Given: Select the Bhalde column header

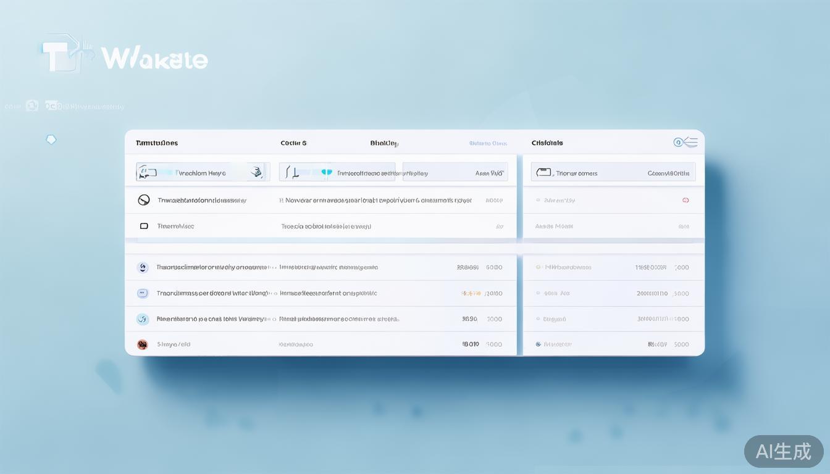Looking at the screenshot, I should 383,143.
